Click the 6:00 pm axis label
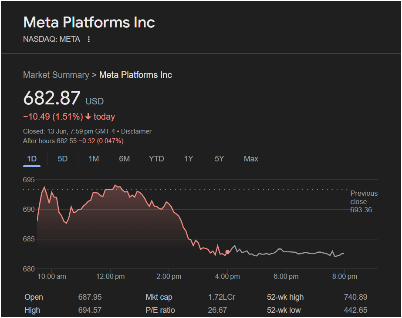The image size is (402, 318). 286,277
